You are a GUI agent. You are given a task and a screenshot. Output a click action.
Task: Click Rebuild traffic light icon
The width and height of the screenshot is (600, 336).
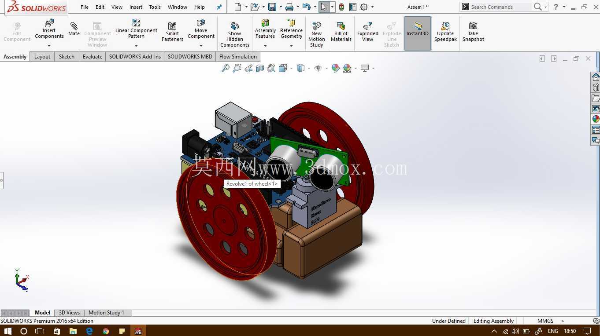point(341,7)
